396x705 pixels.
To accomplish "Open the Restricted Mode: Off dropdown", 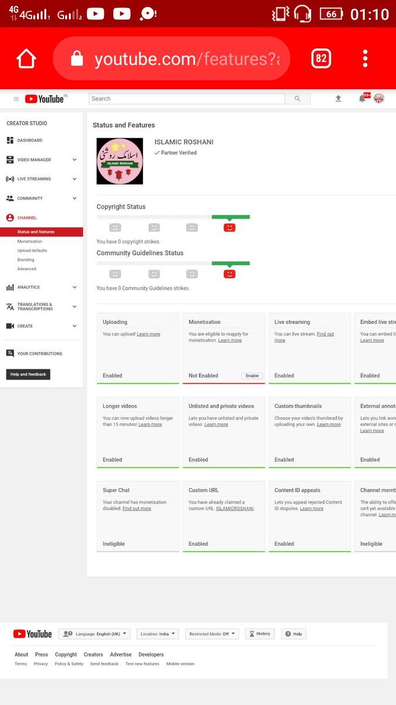I will coord(212,634).
